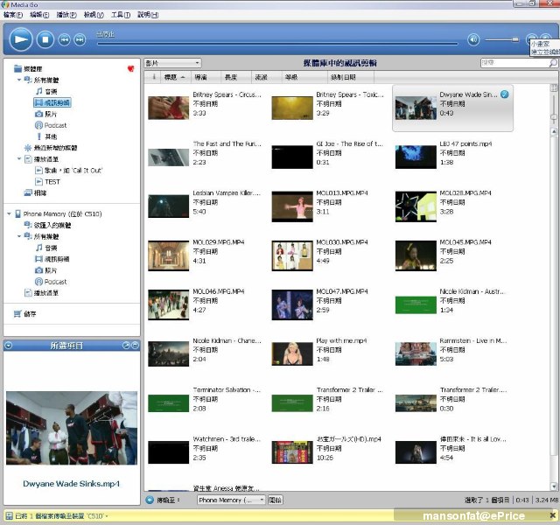The height and width of the screenshot is (525, 560).
Task: Select 其他 category in the library
Action: point(46,136)
